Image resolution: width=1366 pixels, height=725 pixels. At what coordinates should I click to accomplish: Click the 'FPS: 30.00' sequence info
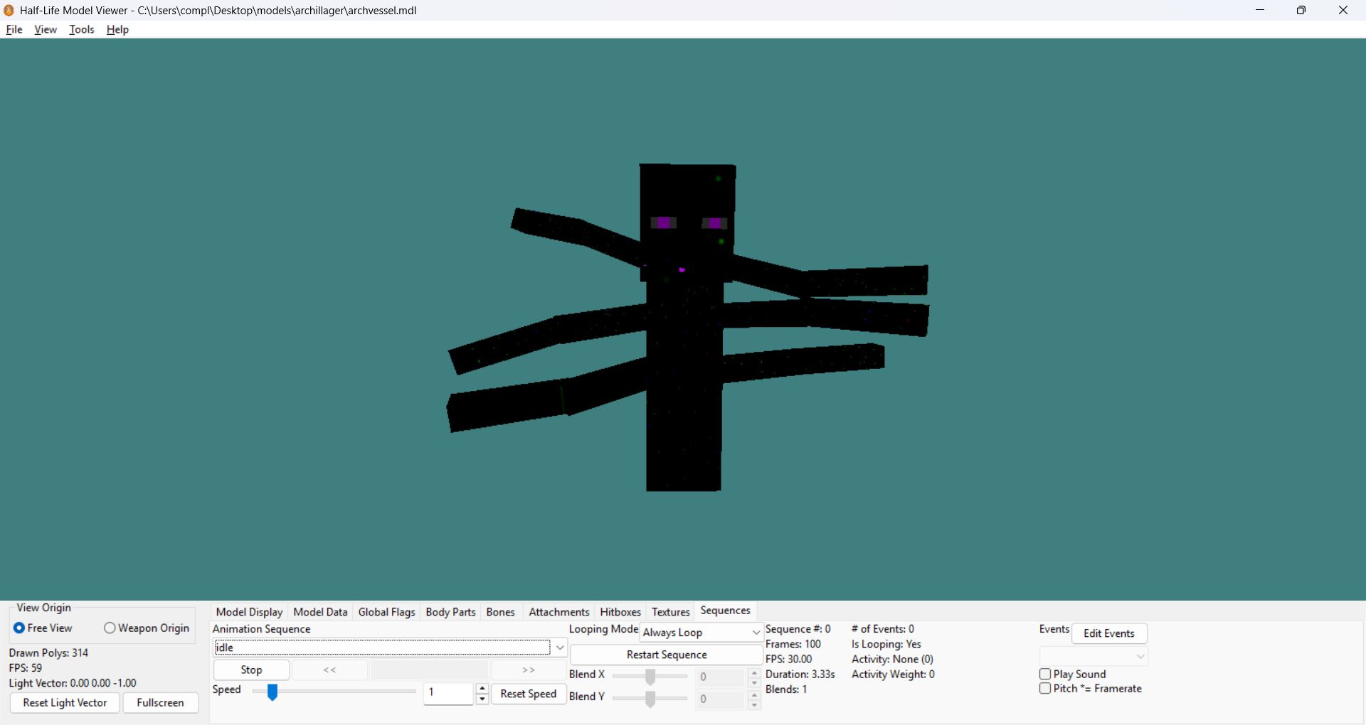(789, 659)
